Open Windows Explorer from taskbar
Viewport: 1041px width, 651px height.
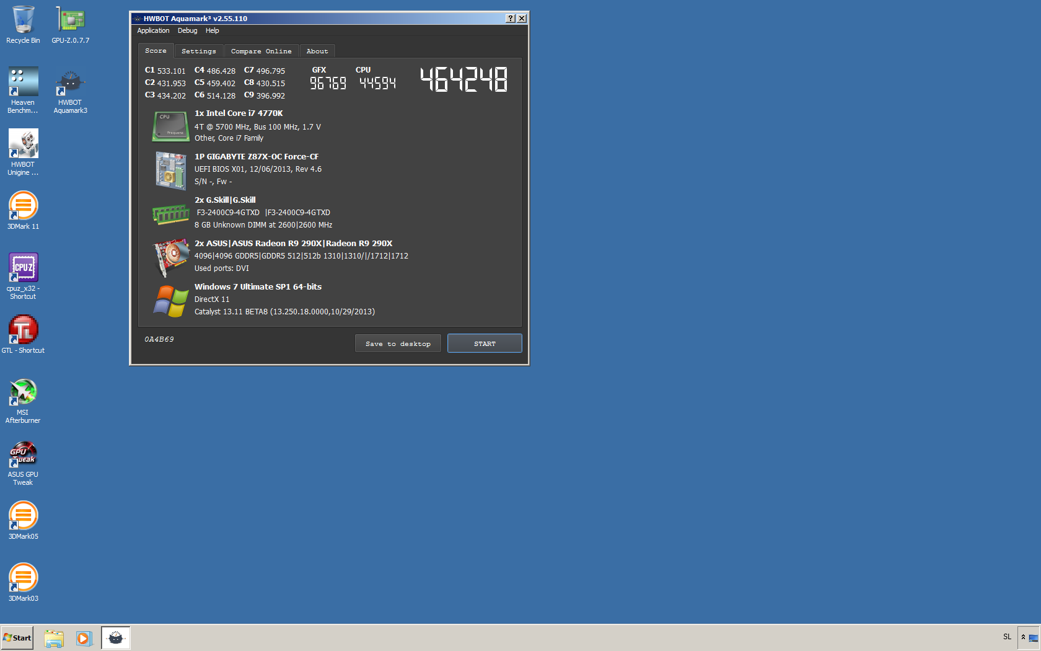point(54,638)
